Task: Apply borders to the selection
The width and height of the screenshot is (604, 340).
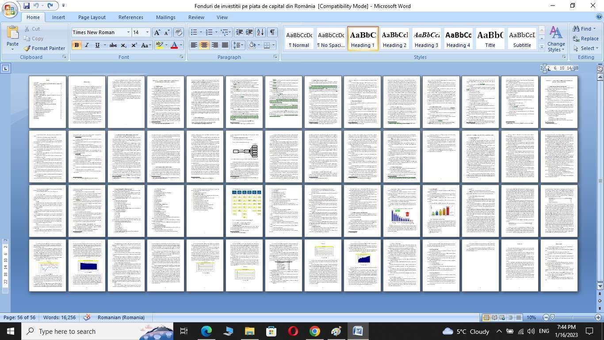Action: point(267,45)
